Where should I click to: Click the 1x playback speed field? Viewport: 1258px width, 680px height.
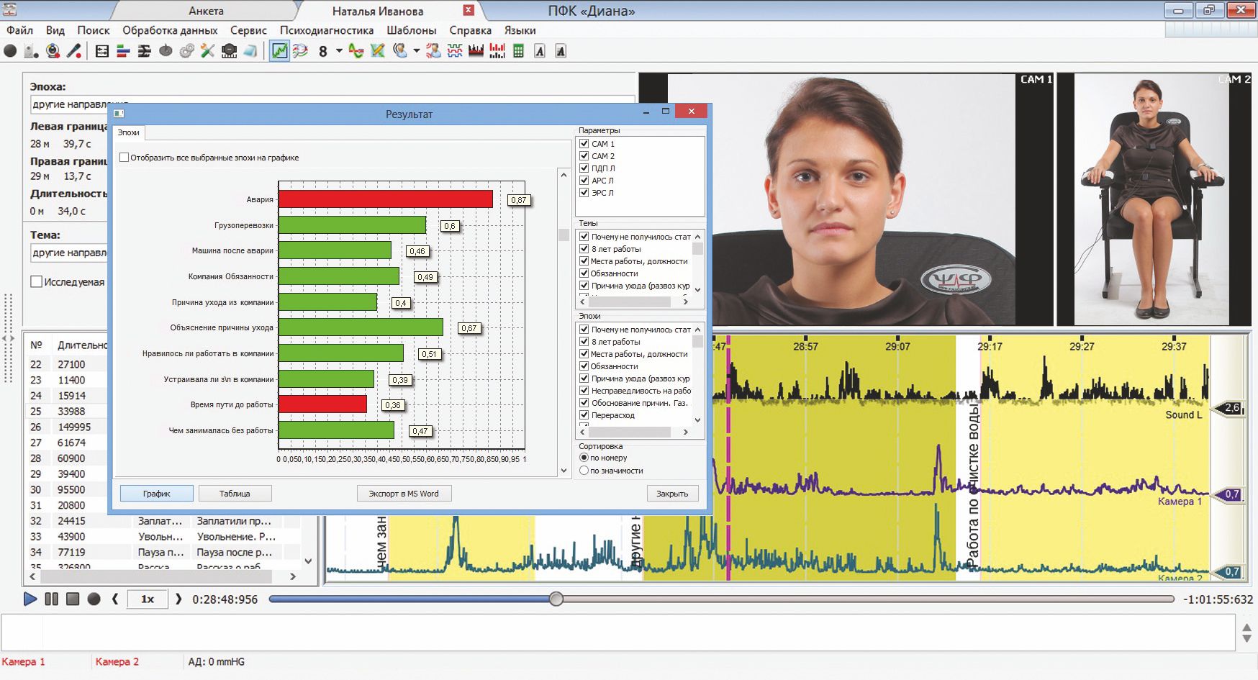[148, 599]
